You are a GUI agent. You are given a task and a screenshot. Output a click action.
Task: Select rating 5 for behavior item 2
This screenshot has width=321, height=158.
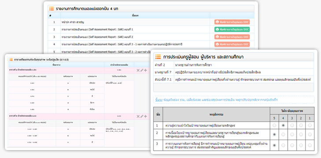click(274, 134)
